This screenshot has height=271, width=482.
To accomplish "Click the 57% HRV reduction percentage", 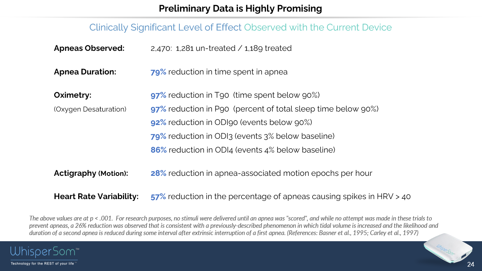I will (158, 197).
